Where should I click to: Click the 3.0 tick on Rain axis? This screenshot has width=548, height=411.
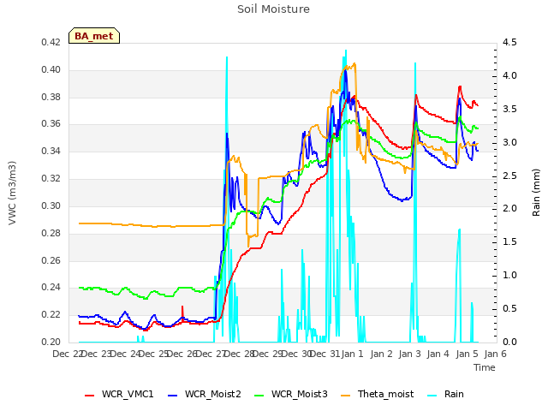pos(509,142)
